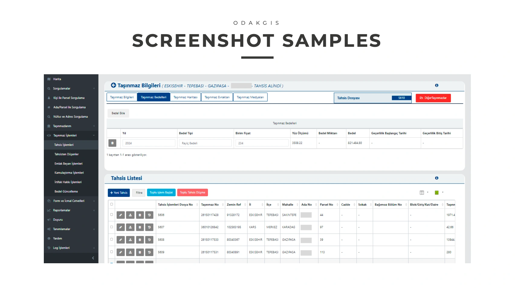Switch to the Taşınmaz Bedelleri tab
Viewport: 515px width, 288px height.
pos(154,97)
